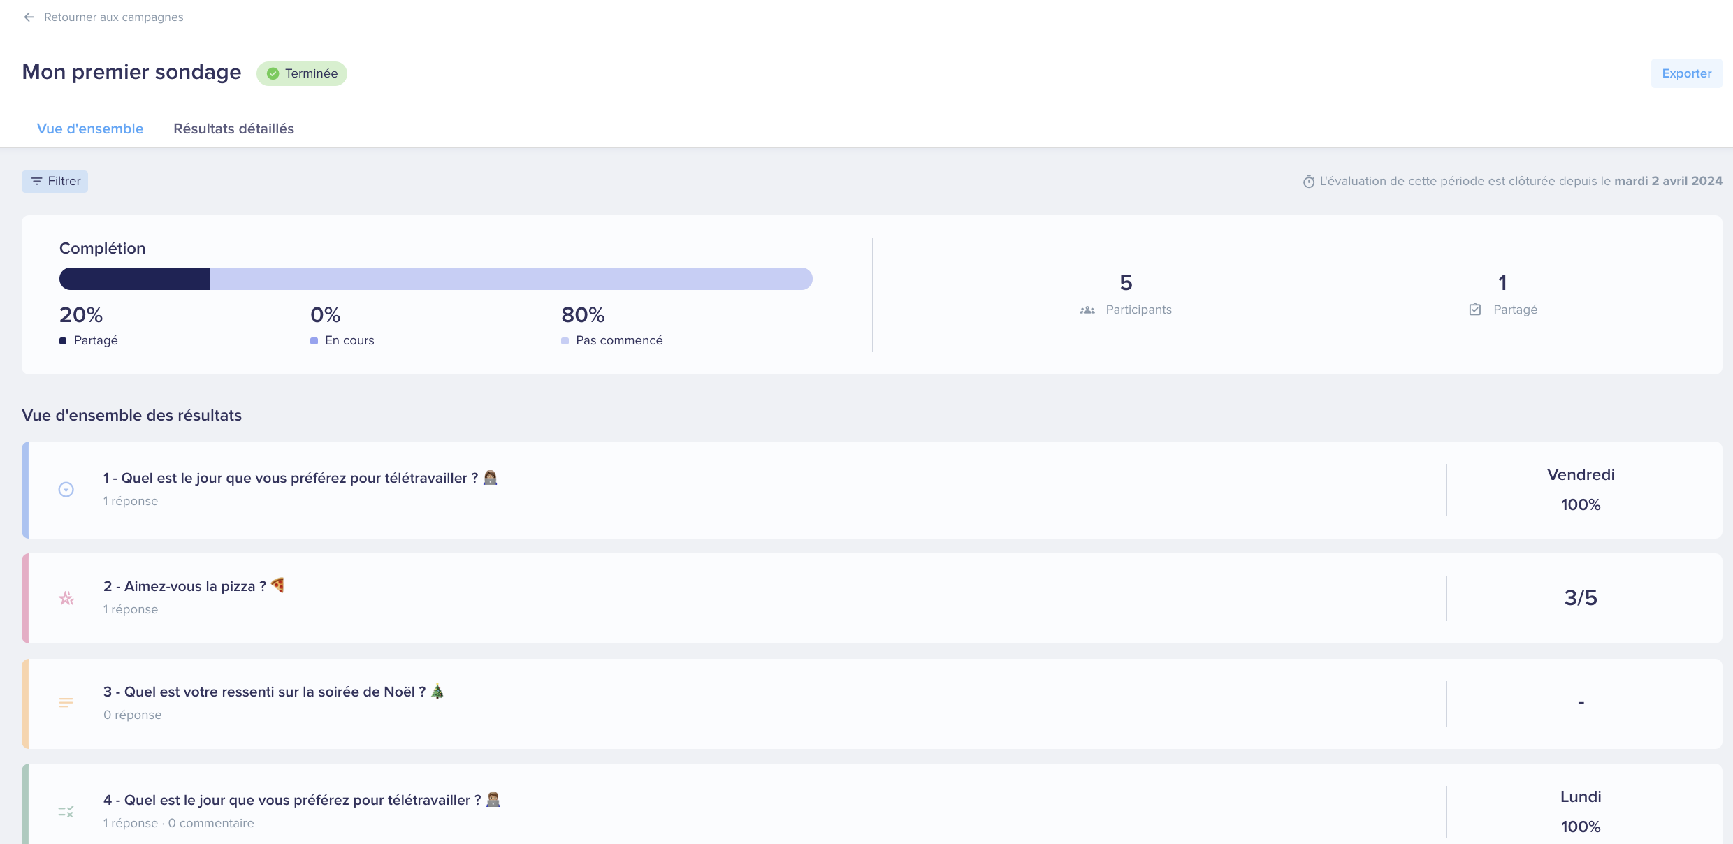Click the 'Pas commencé' legend swatch
The image size is (1733, 844).
pos(565,341)
